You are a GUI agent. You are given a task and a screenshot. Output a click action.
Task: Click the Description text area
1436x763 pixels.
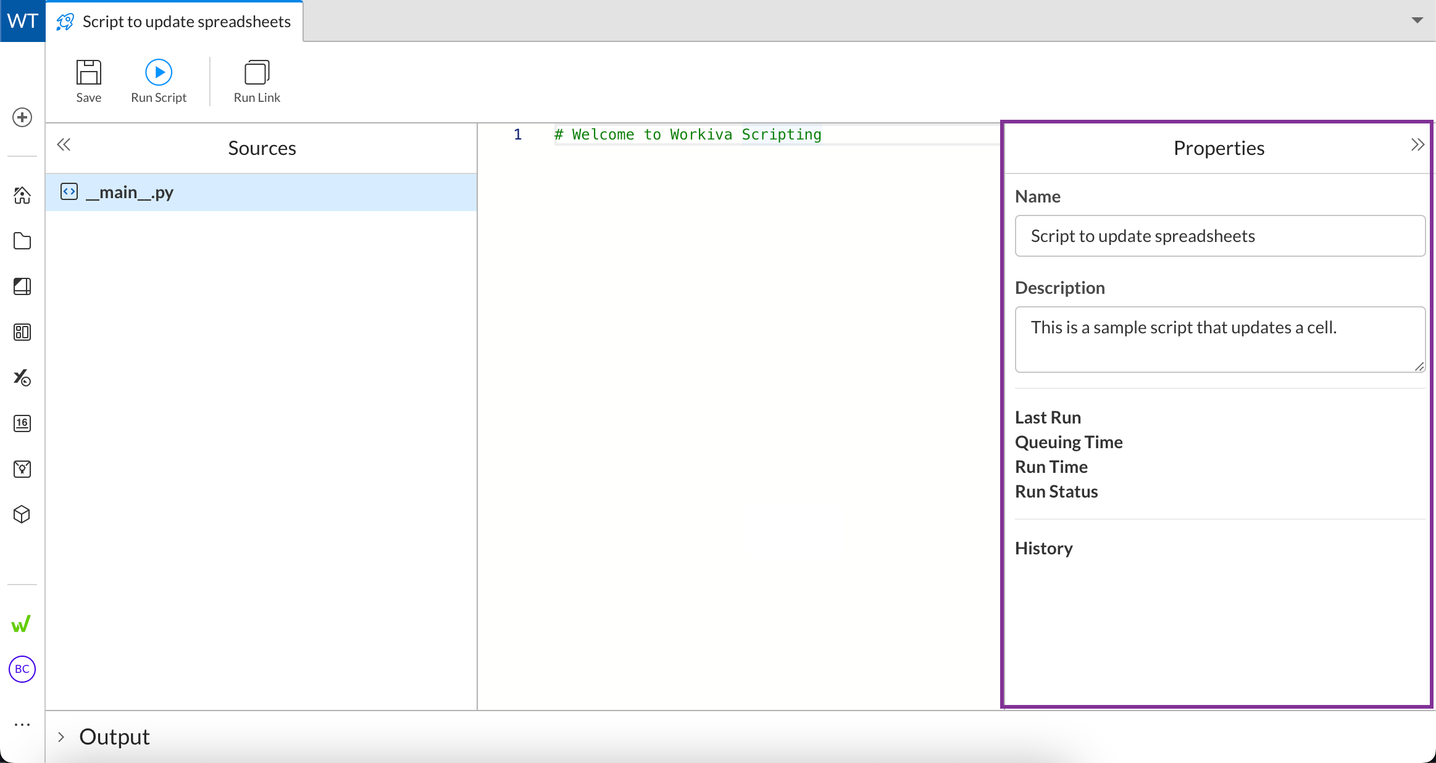point(1220,340)
